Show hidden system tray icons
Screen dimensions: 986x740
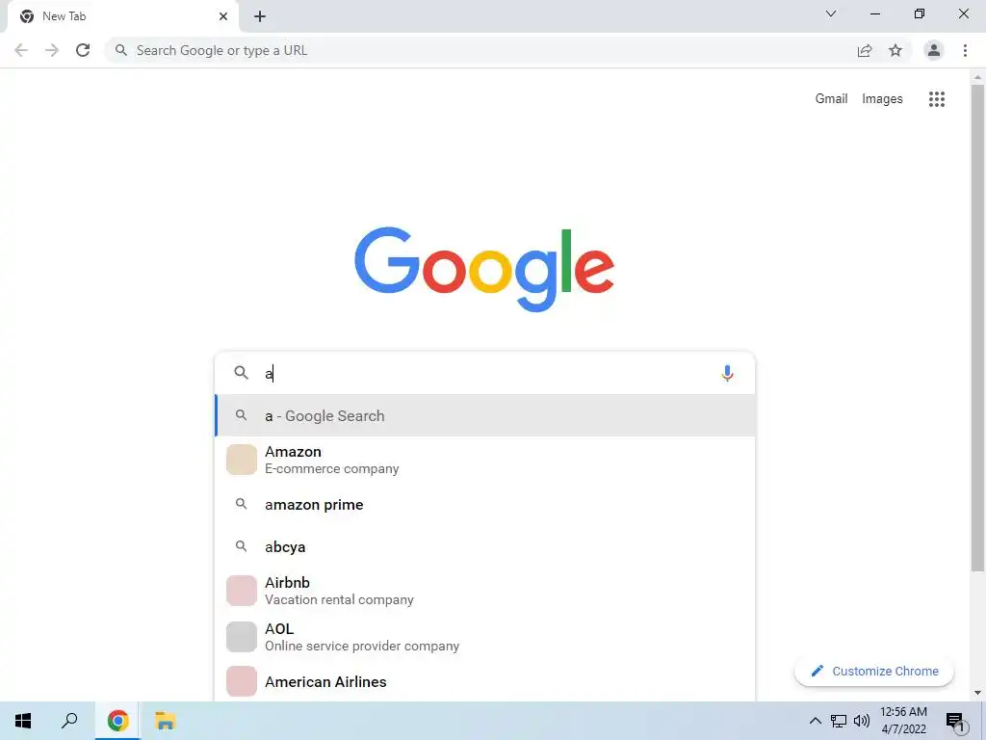[x=815, y=721]
